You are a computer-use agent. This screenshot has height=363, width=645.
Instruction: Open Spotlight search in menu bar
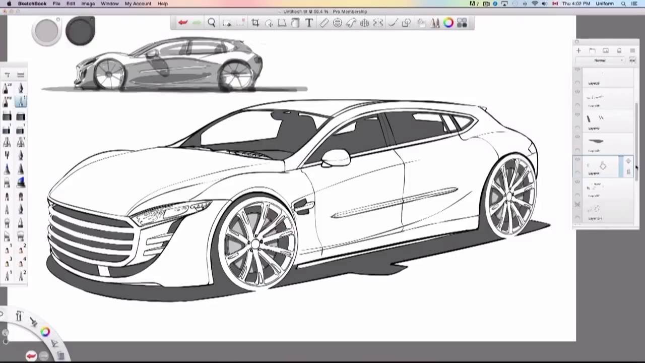[624, 4]
